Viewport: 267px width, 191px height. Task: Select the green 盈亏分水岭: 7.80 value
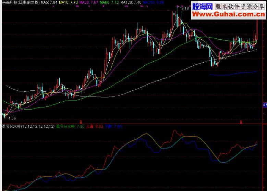[x=70, y=126]
